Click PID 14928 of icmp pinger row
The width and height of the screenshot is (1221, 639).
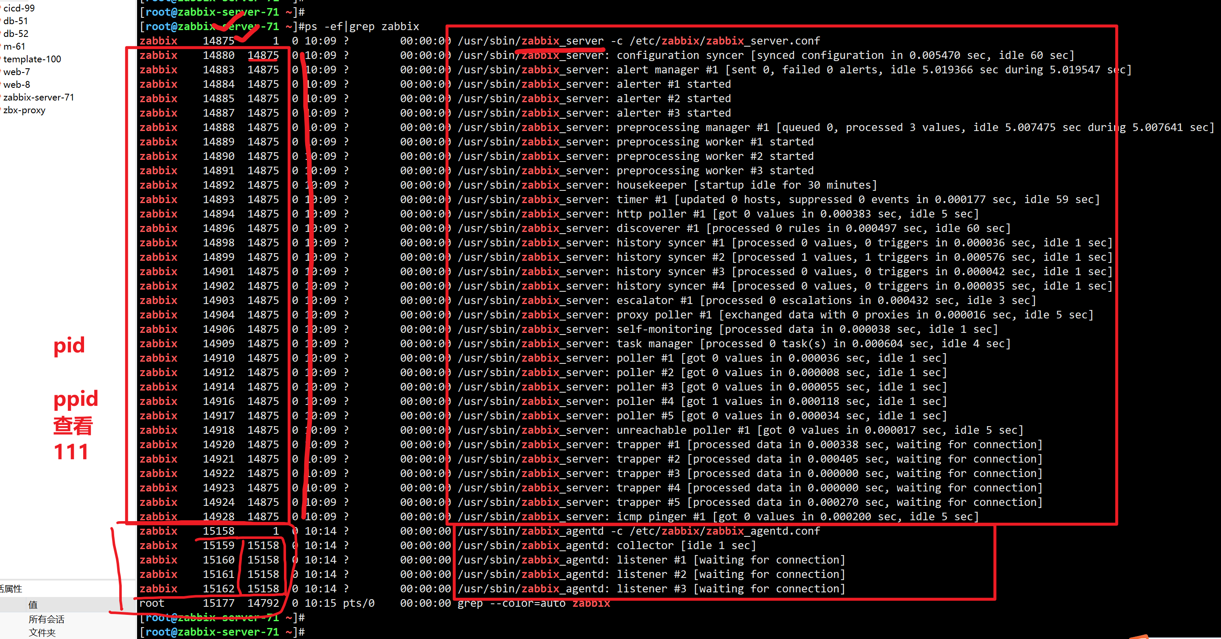click(219, 517)
